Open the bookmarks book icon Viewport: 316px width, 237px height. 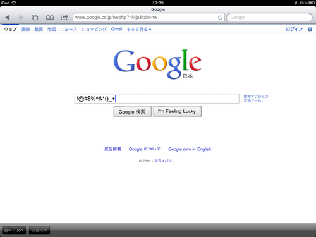click(x=50, y=18)
